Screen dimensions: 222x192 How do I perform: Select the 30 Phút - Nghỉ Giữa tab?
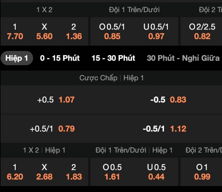183,58
